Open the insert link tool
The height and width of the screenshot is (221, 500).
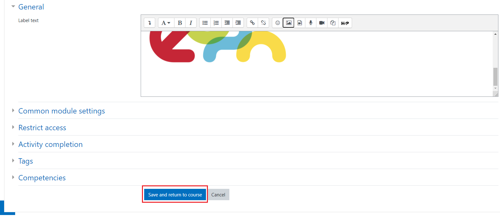(x=252, y=23)
